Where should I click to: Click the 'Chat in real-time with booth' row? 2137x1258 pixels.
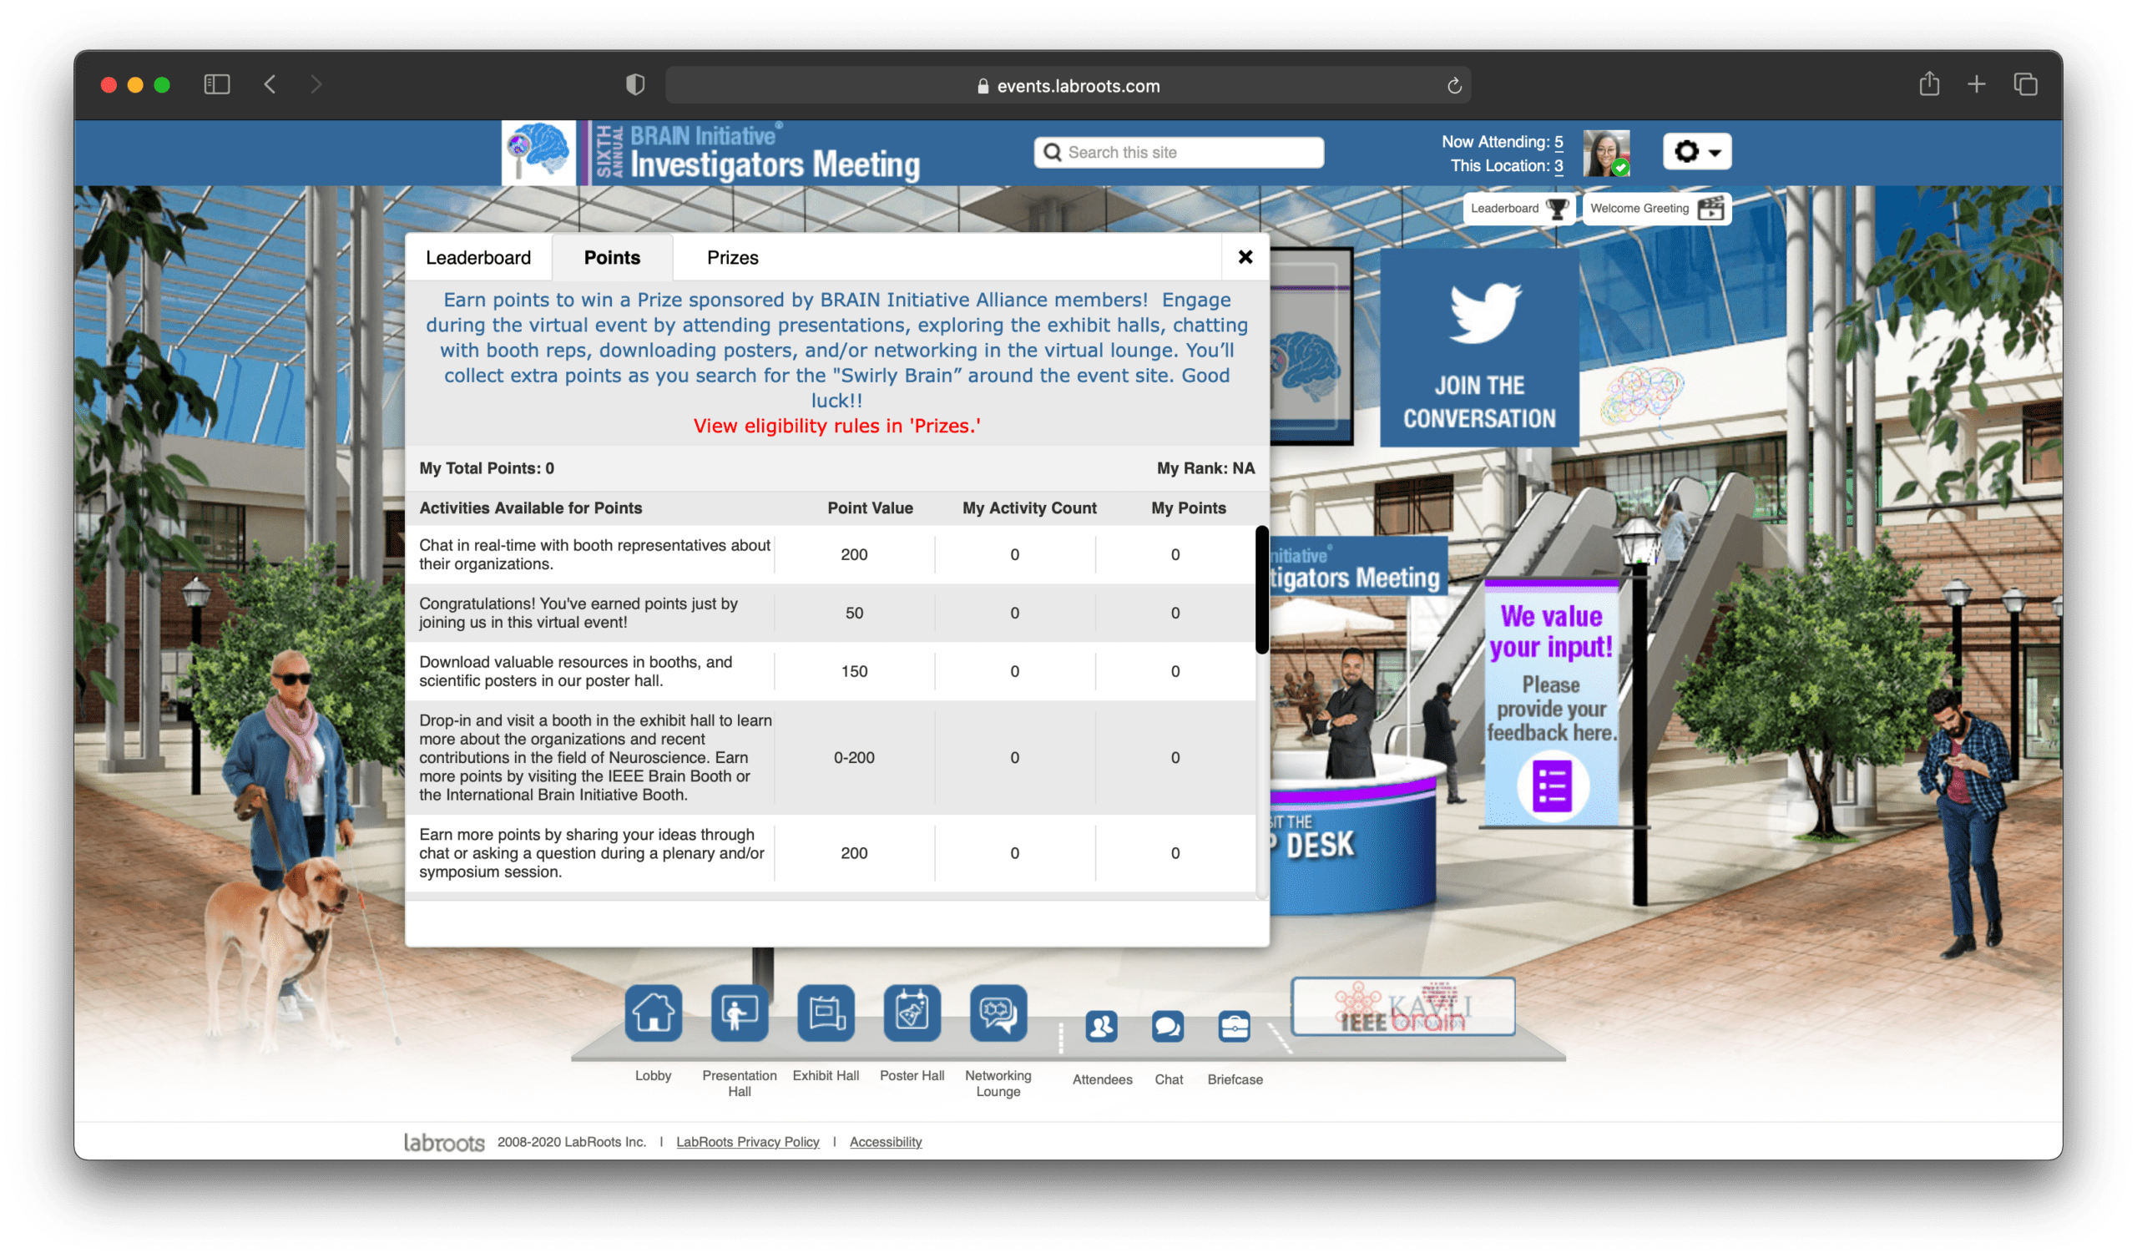(x=831, y=555)
